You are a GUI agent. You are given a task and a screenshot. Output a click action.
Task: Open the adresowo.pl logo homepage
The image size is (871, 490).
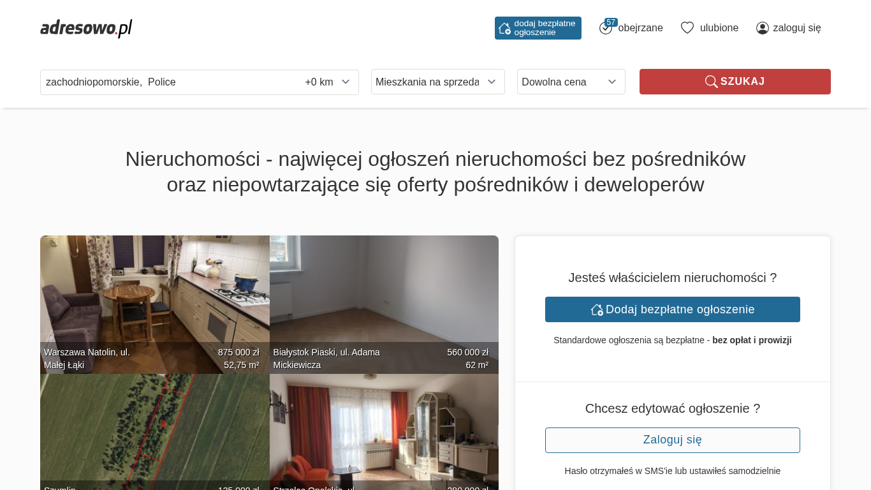86,28
